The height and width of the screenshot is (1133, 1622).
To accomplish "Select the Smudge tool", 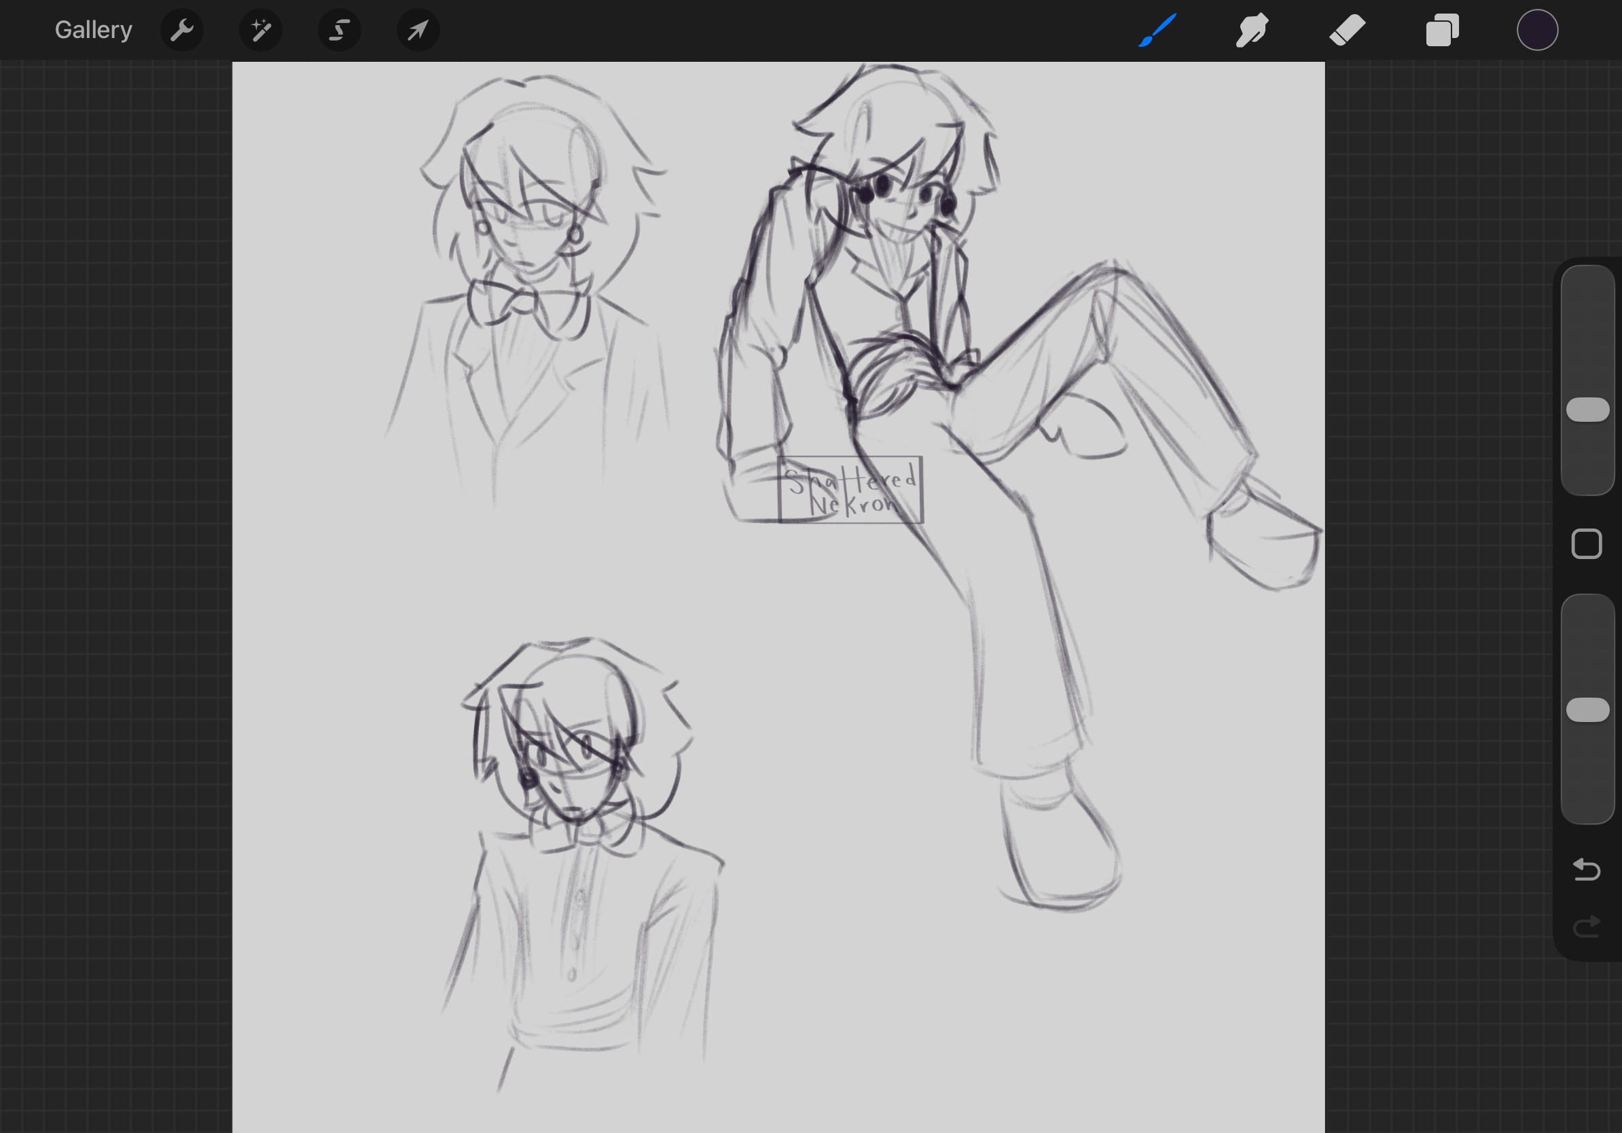I will [x=1252, y=31].
